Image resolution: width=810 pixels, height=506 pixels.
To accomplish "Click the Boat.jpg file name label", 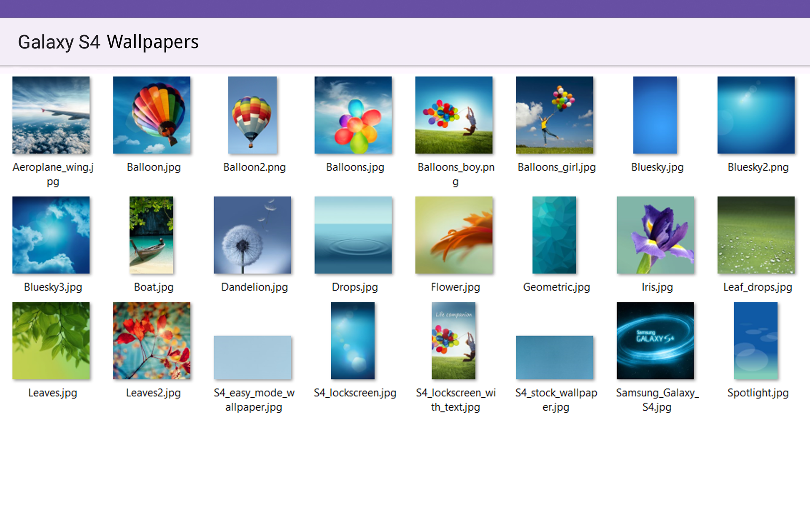I will [x=154, y=287].
